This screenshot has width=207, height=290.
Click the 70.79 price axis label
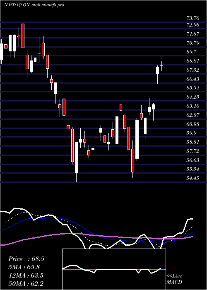point(193,43)
